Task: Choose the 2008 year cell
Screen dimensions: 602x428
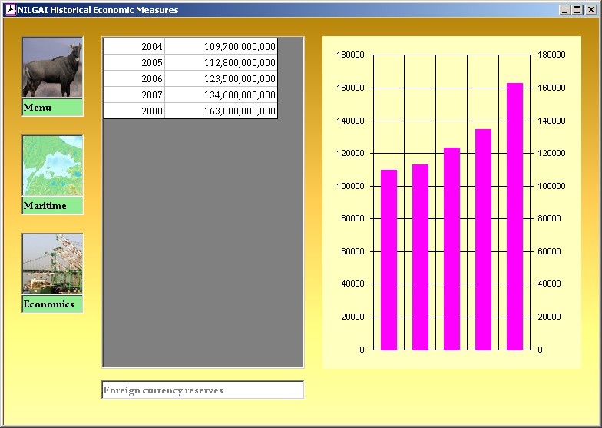Action: point(134,111)
